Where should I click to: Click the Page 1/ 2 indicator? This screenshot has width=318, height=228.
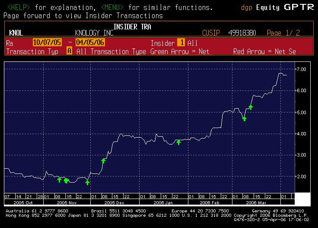[283, 33]
